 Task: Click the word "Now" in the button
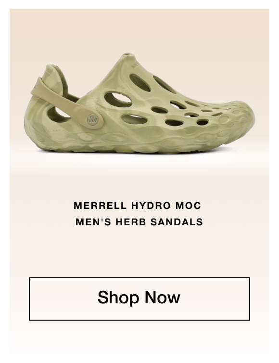point(163,297)
